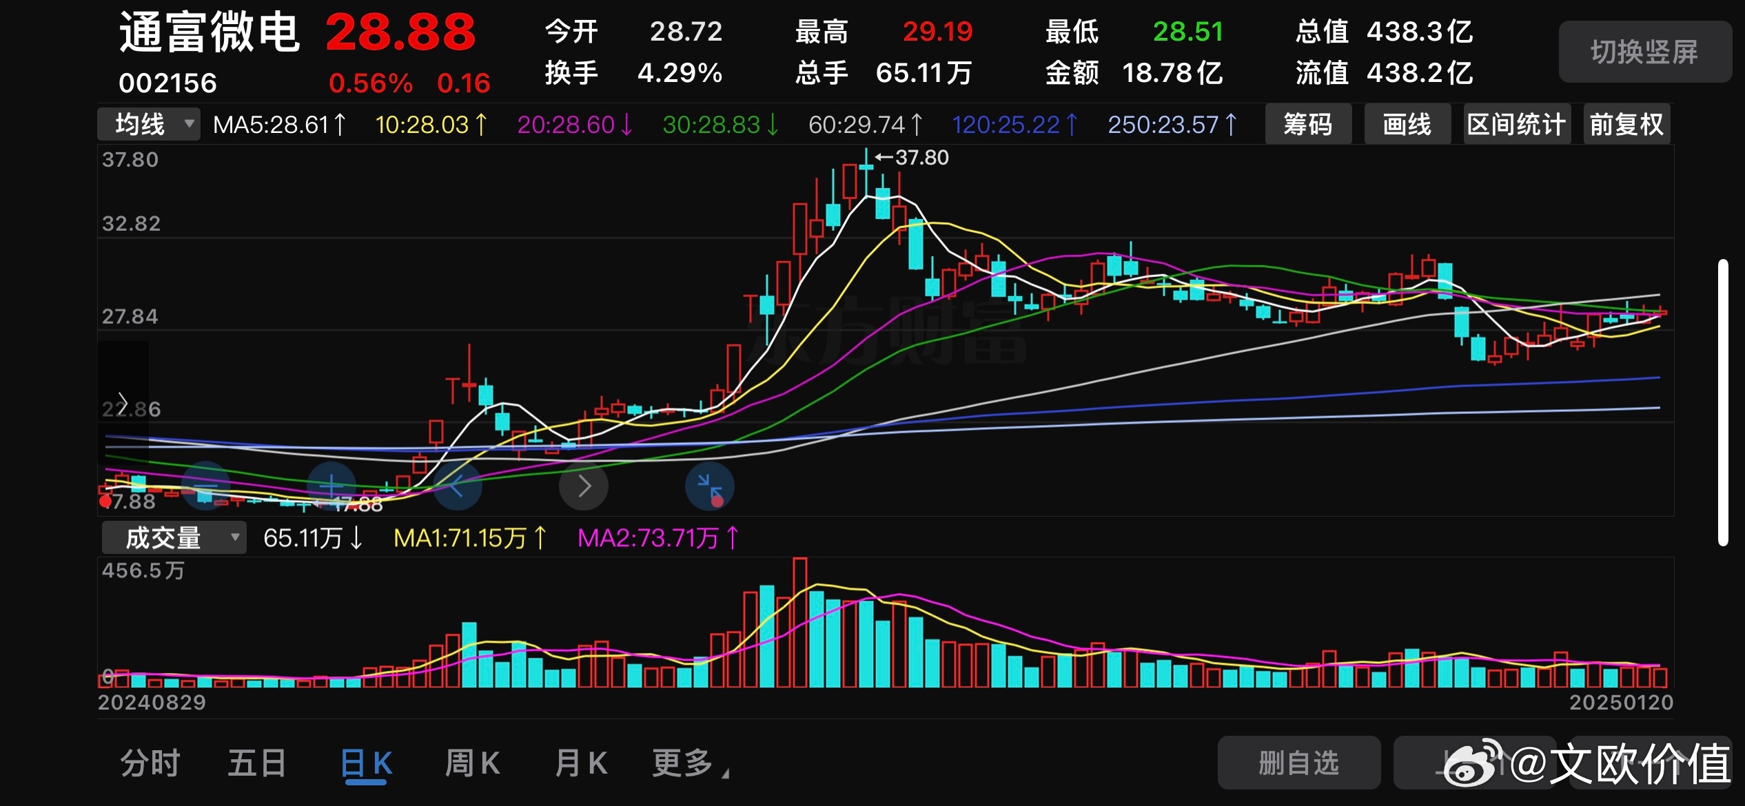
Task: Open the 成交量 sub-indicator dropdown
Action: coord(174,537)
